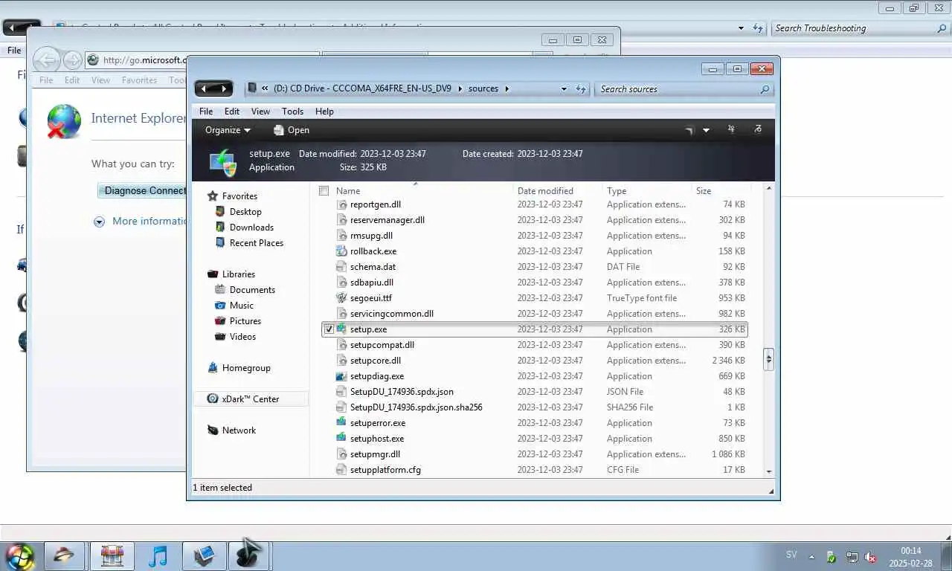Open Tools menu in sources window

tap(292, 112)
